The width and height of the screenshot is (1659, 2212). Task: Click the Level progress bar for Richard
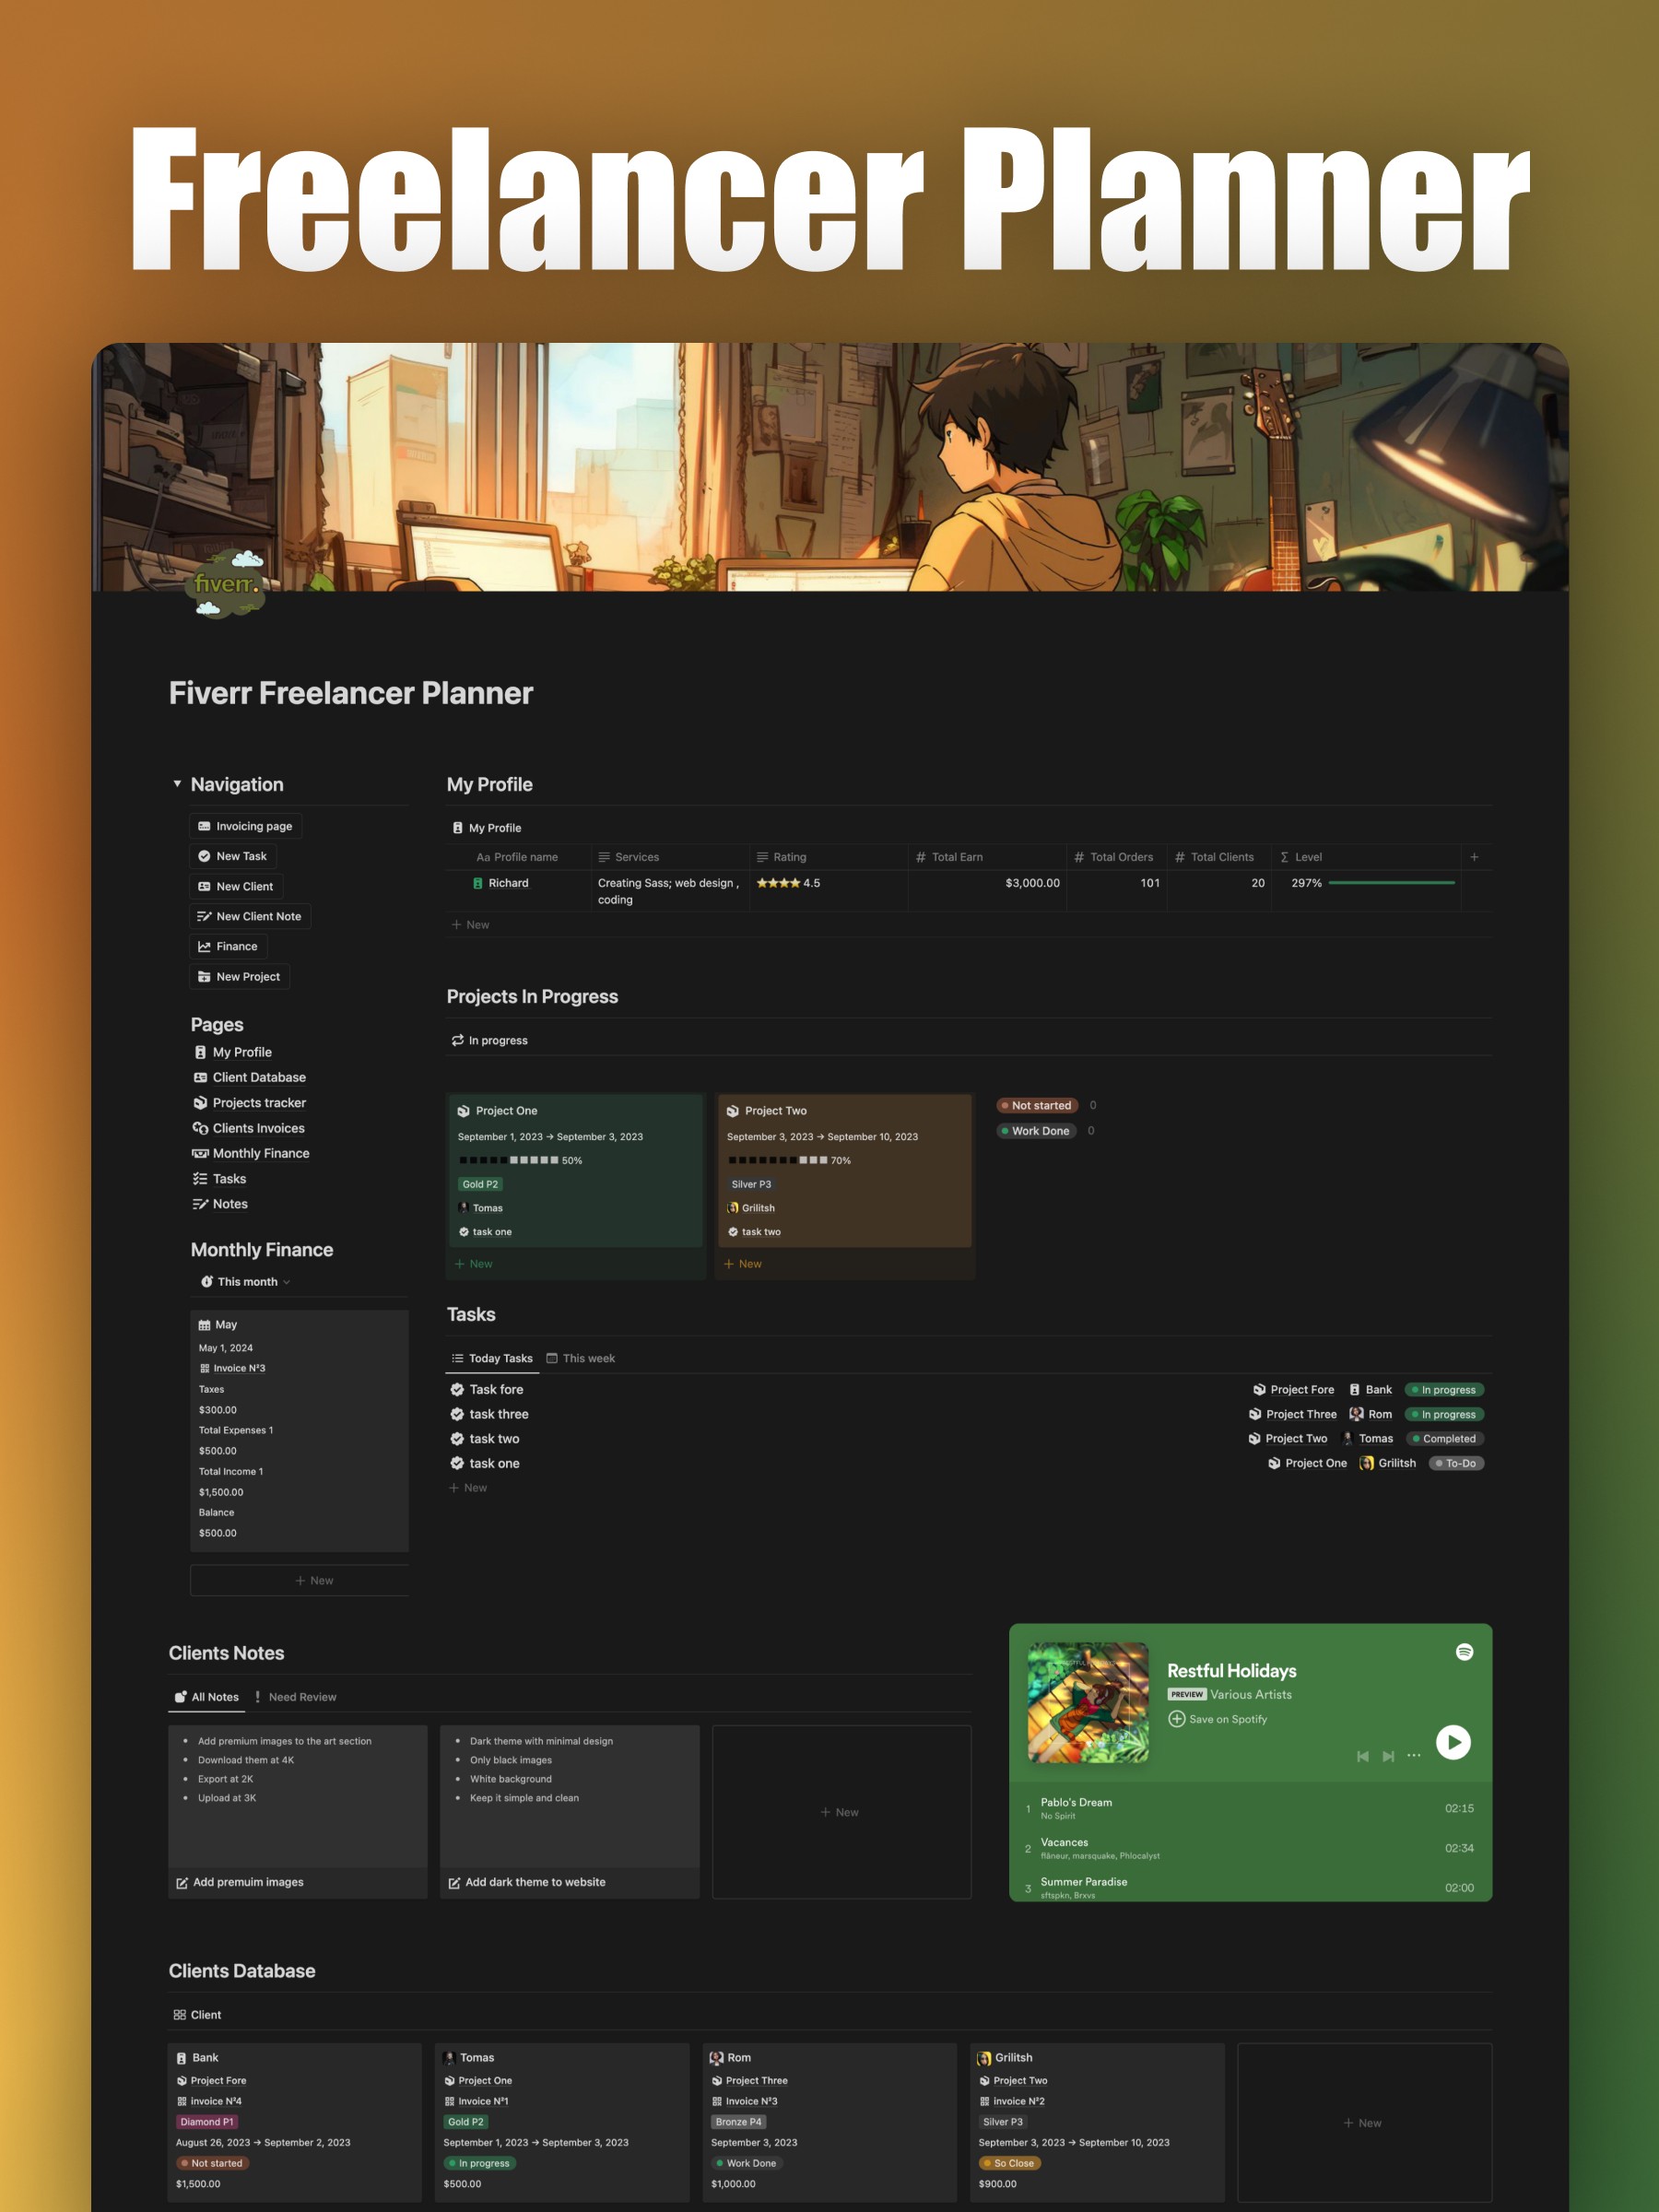tap(1391, 883)
